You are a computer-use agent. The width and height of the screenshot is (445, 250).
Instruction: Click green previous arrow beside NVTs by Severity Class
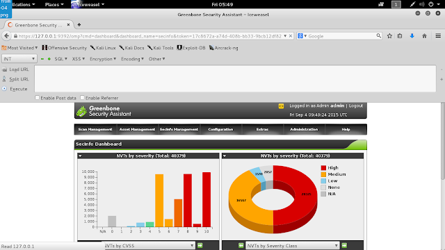tap(241, 245)
